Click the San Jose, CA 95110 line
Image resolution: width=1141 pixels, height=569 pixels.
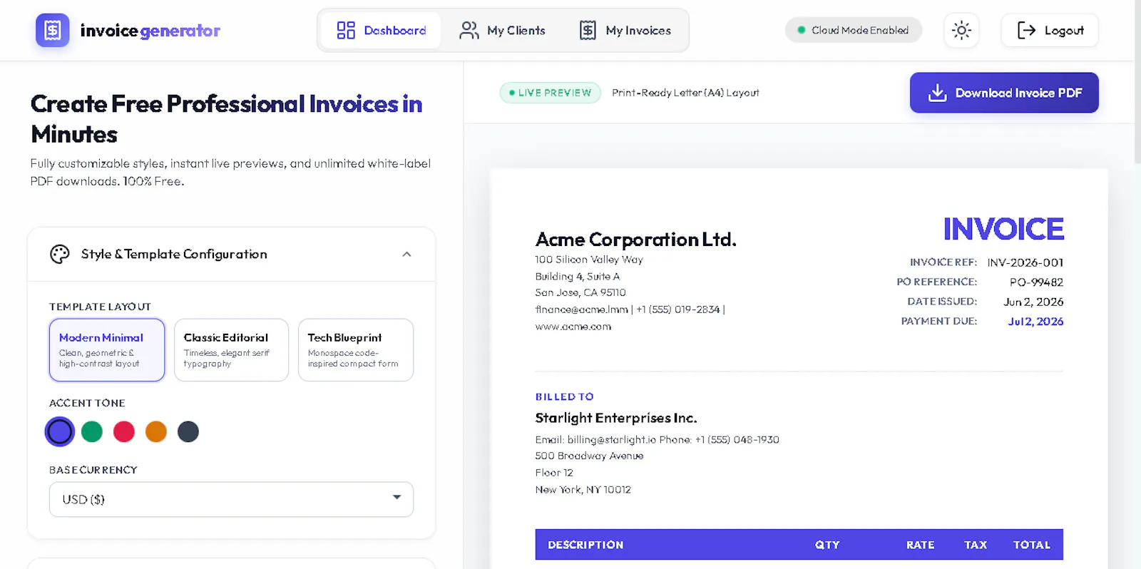580,292
